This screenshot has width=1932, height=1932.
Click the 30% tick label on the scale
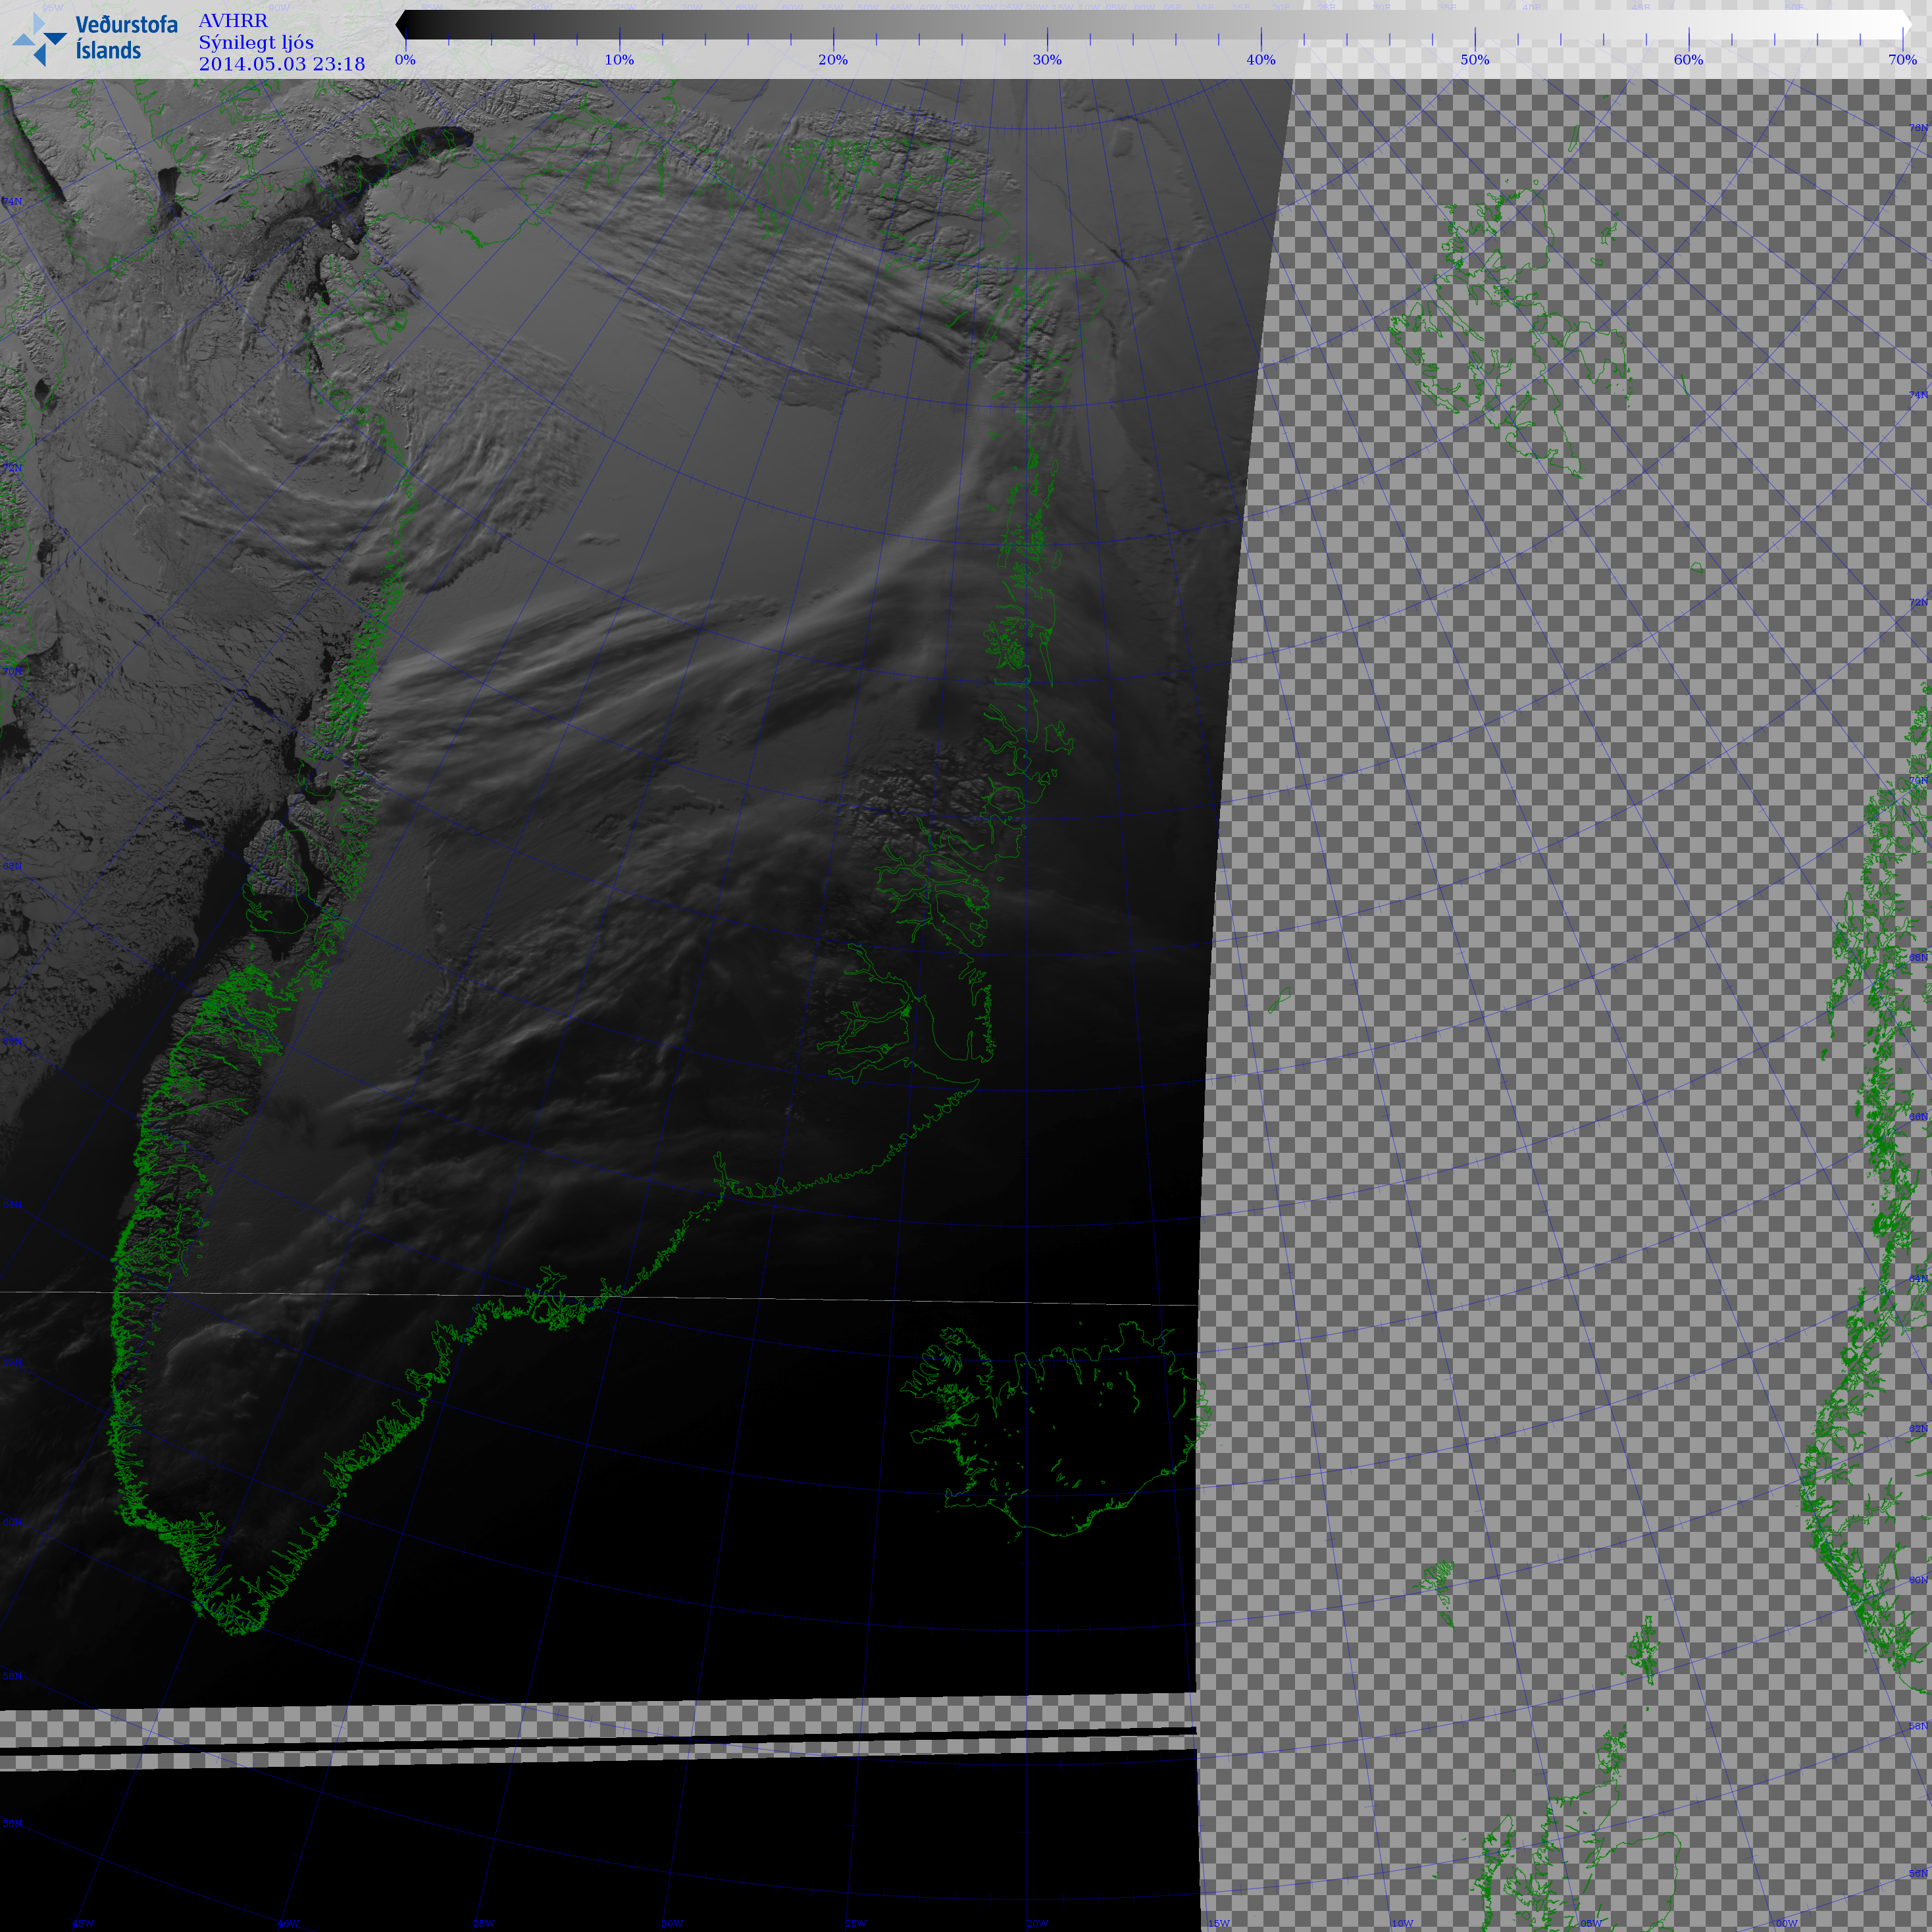click(1047, 60)
